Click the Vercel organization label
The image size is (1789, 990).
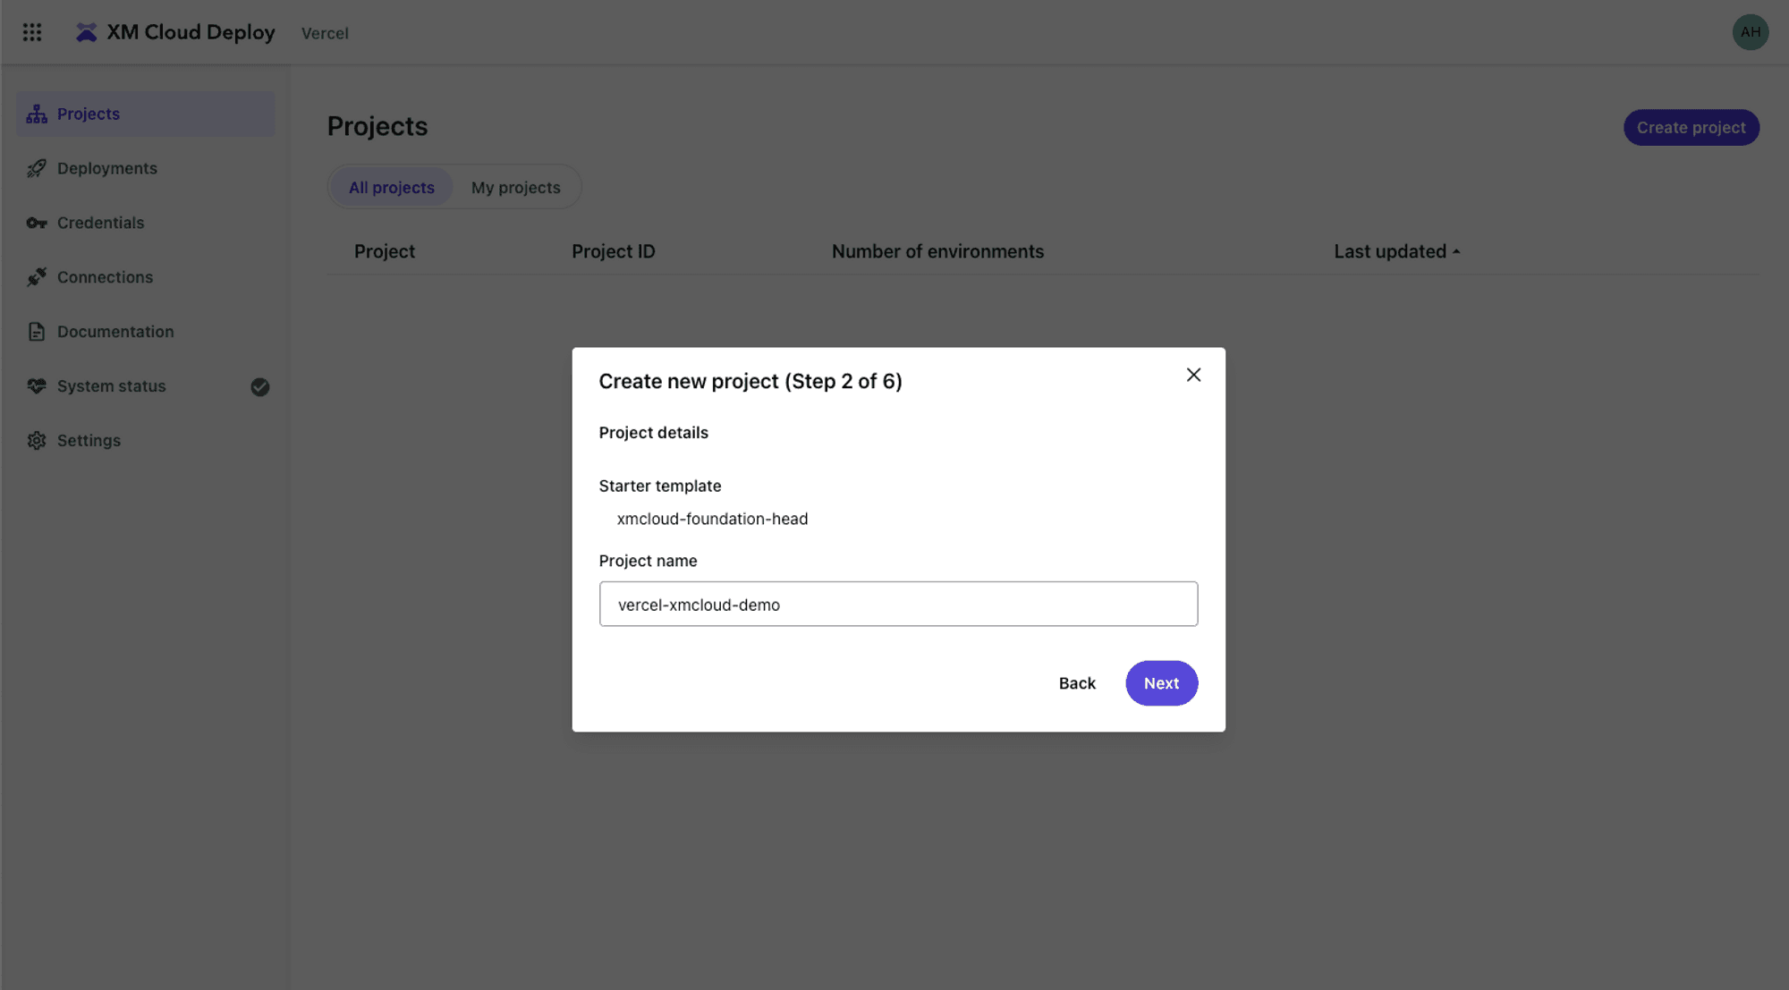[325, 33]
